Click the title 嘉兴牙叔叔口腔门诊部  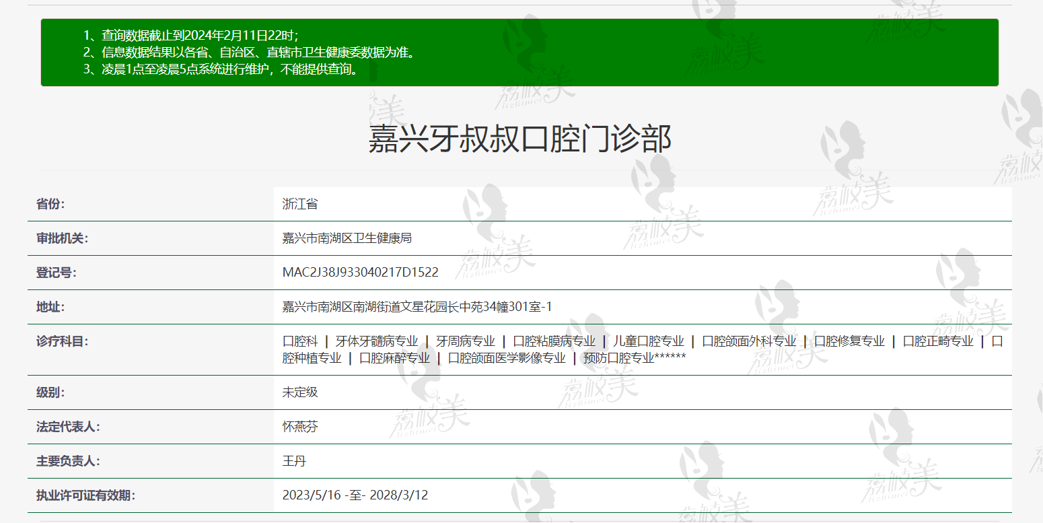pyautogui.click(x=519, y=139)
